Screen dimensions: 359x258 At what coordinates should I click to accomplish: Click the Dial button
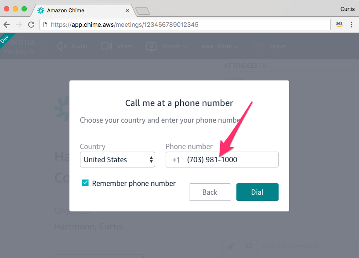pyautogui.click(x=257, y=192)
